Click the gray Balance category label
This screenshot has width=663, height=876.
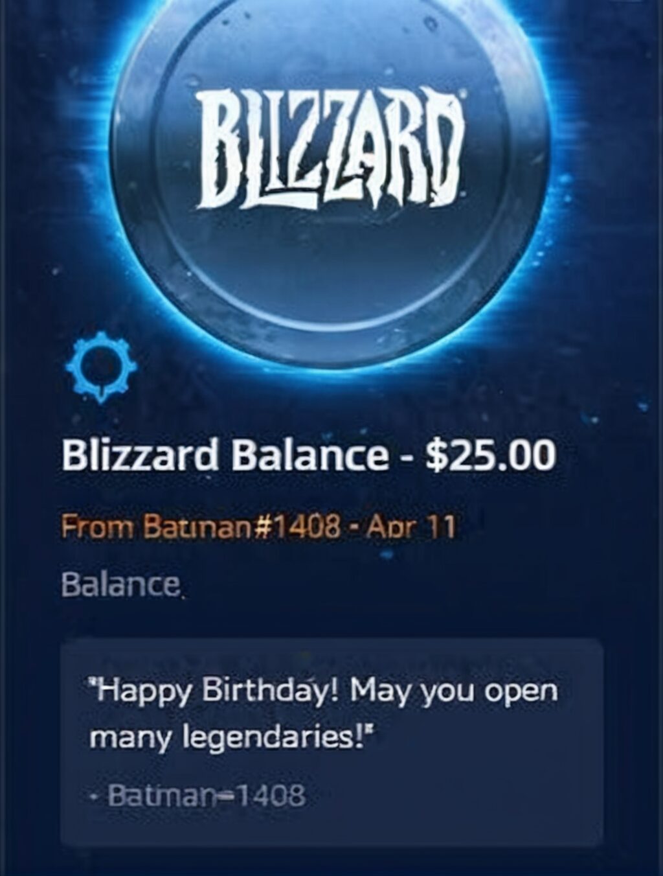[120, 585]
